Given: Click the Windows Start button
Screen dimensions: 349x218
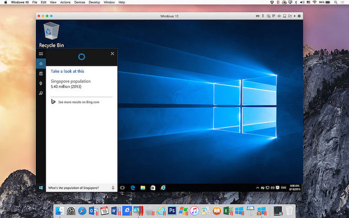Looking at the screenshot, I should [40, 188].
